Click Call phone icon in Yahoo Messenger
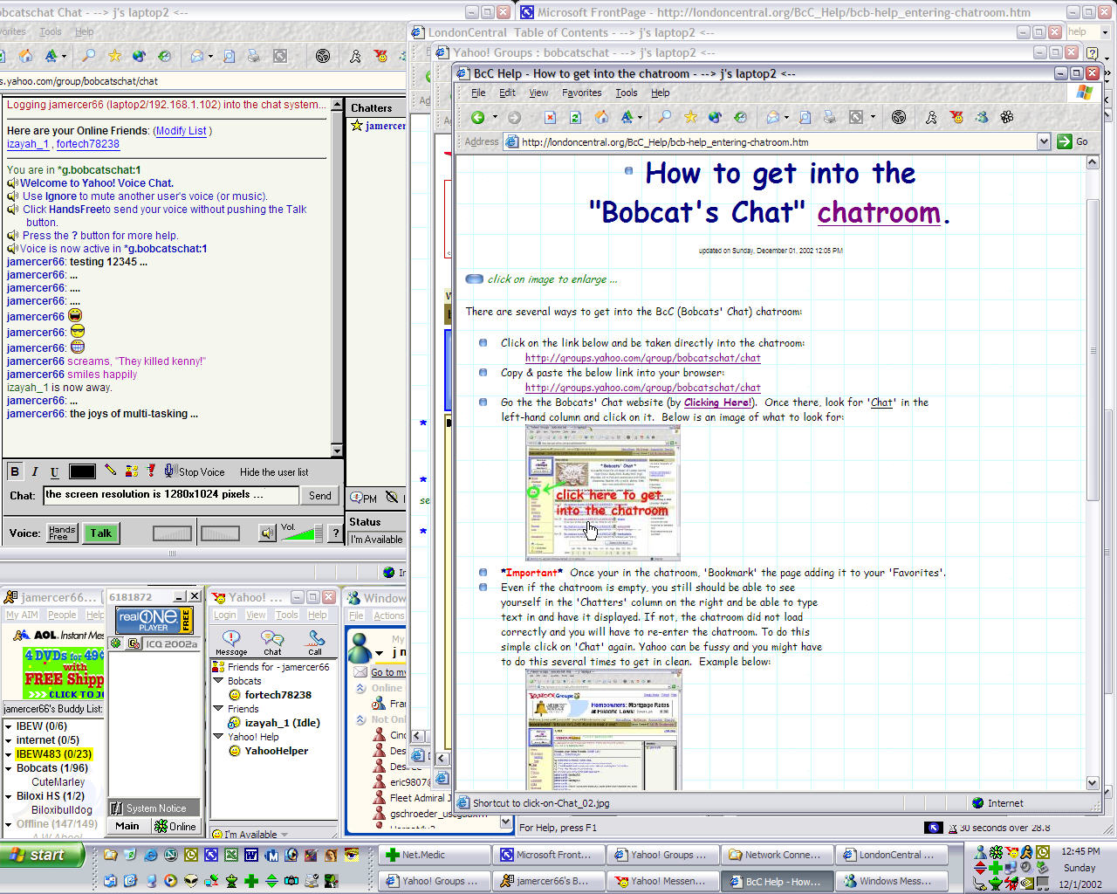The height and width of the screenshot is (894, 1117). [315, 643]
